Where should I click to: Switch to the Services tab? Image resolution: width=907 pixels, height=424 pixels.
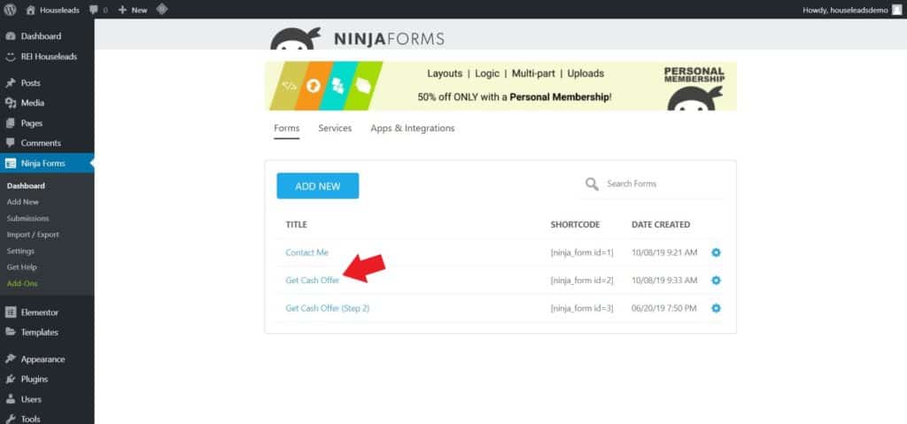tap(335, 128)
